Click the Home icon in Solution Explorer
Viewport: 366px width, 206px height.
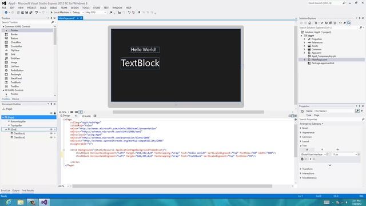(310, 23)
